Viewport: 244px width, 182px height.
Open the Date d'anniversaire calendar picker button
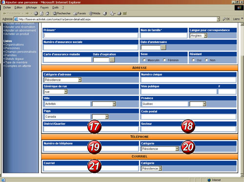pos(163,47)
